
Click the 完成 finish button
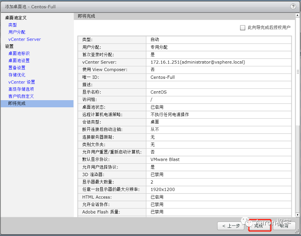(x=259, y=226)
